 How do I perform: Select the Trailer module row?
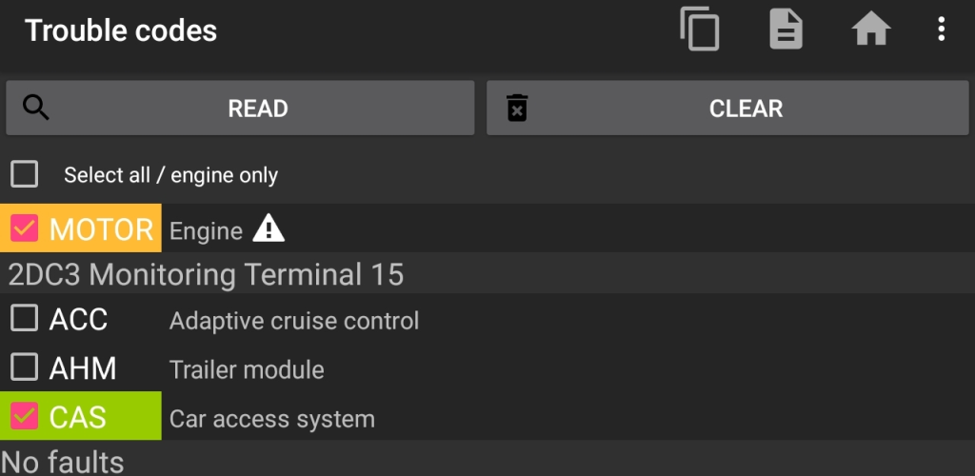[x=487, y=367]
